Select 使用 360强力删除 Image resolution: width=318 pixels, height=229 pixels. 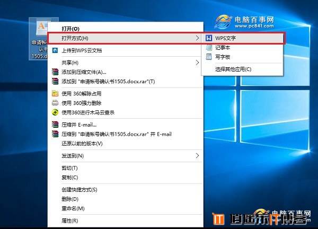pos(125,103)
